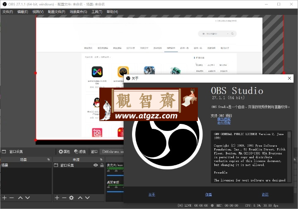Move scene down in Scenes panel
Image resolution: width=298 pixels, height=209 pixels.
[28, 198]
